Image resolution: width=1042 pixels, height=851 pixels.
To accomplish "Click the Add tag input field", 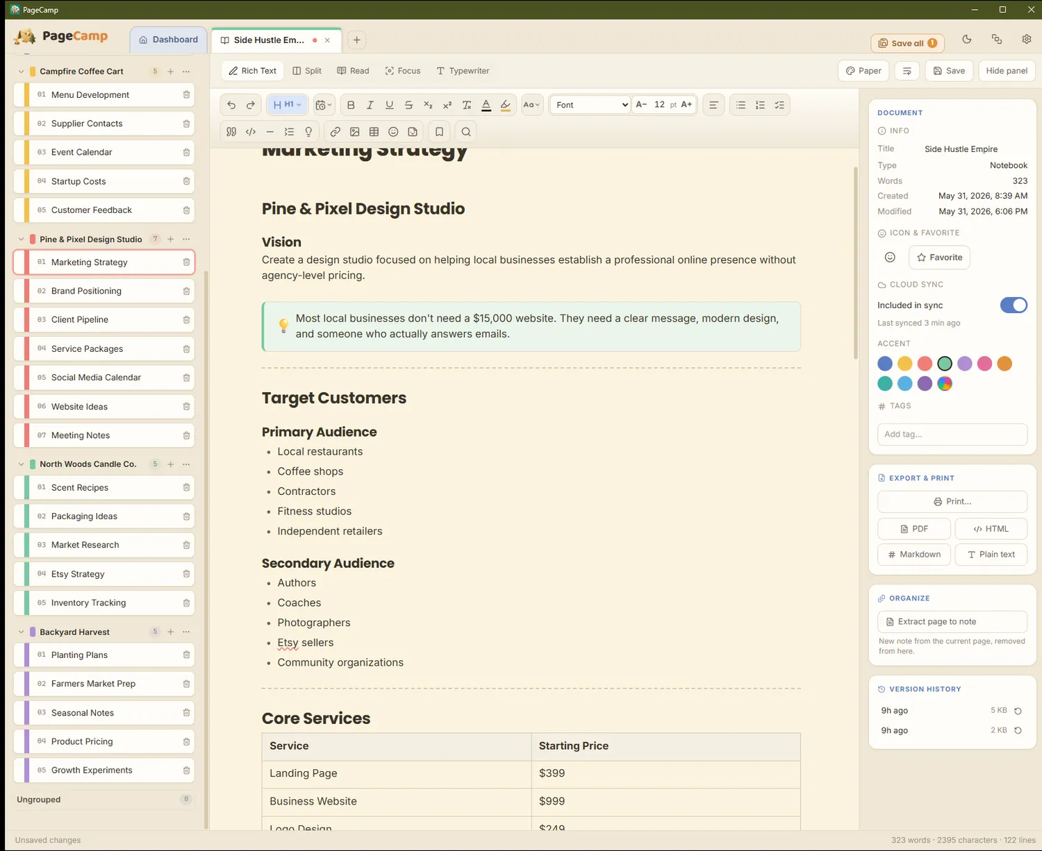I will tap(952, 435).
